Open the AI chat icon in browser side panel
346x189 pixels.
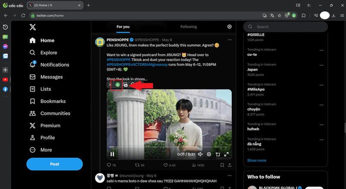(5, 37)
